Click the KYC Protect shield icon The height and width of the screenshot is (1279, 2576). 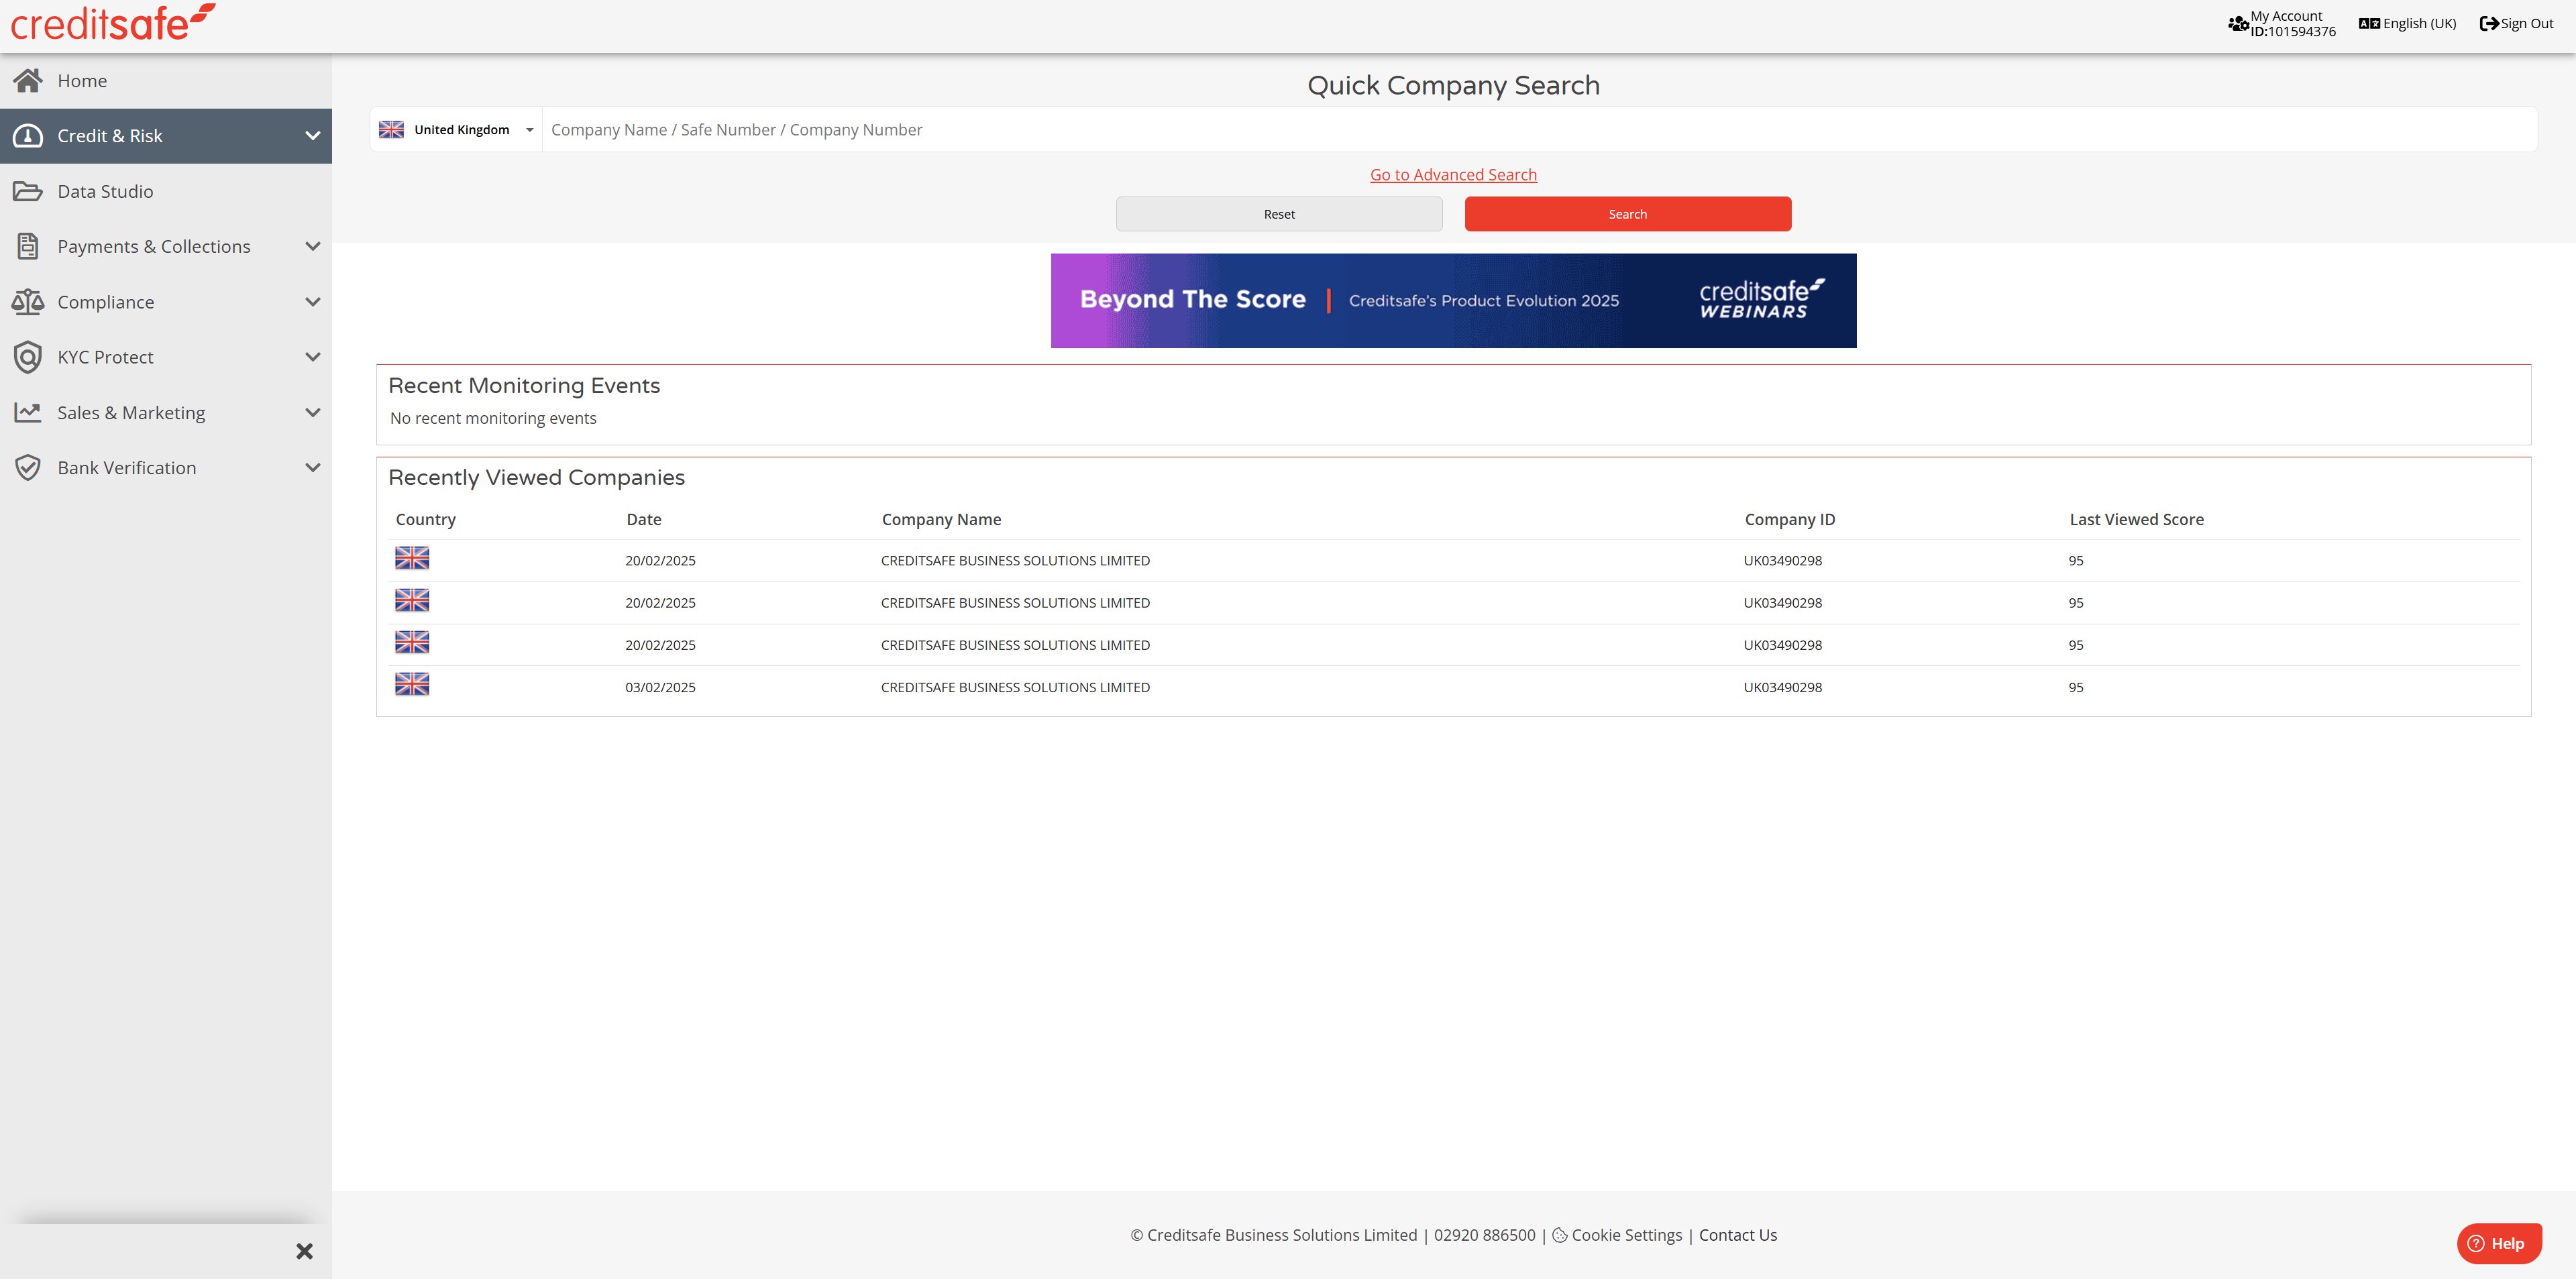pos(28,357)
